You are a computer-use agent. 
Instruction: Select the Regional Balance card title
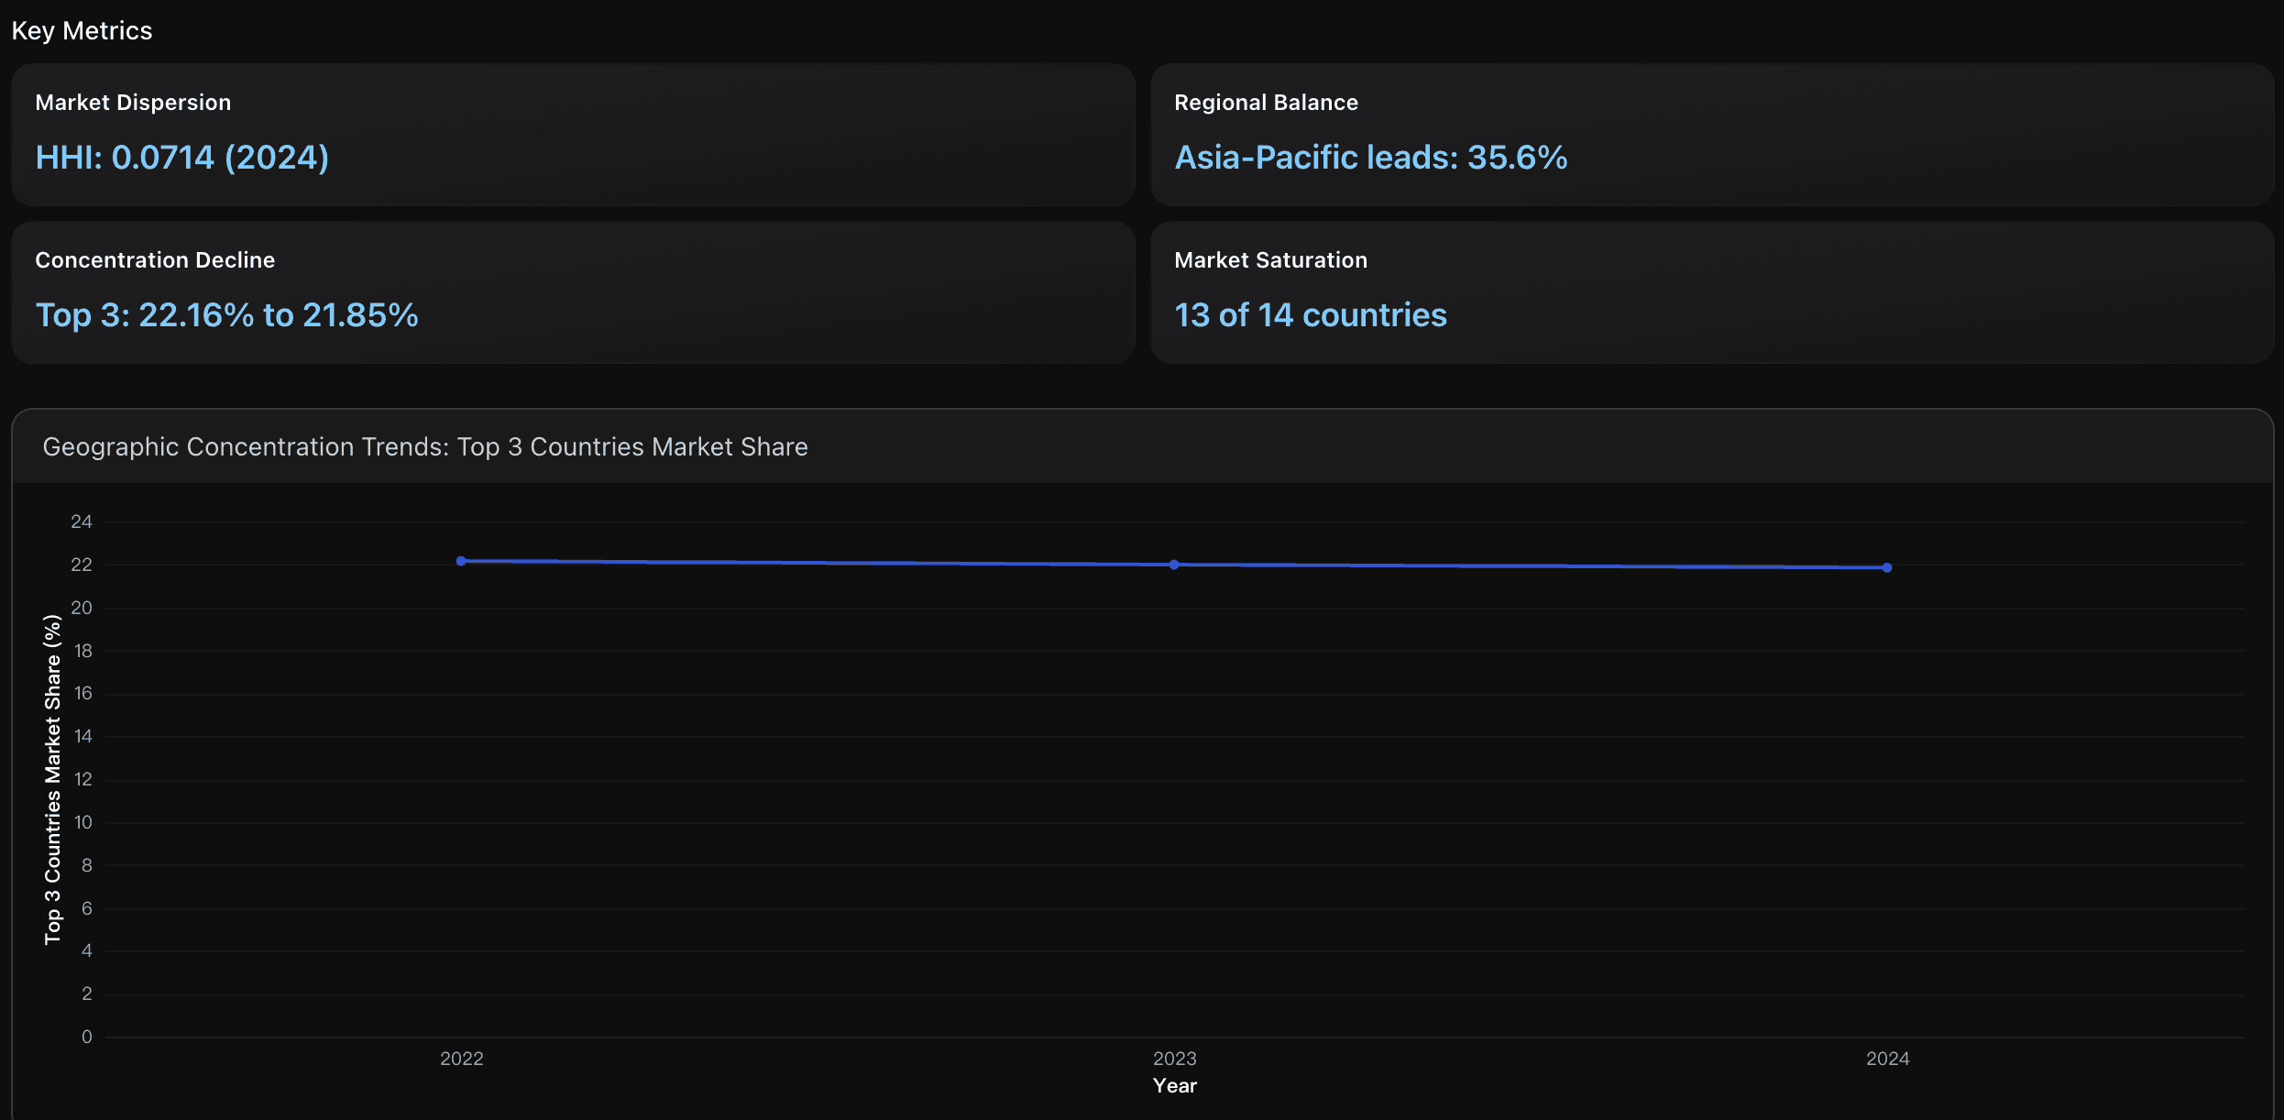point(1266,103)
